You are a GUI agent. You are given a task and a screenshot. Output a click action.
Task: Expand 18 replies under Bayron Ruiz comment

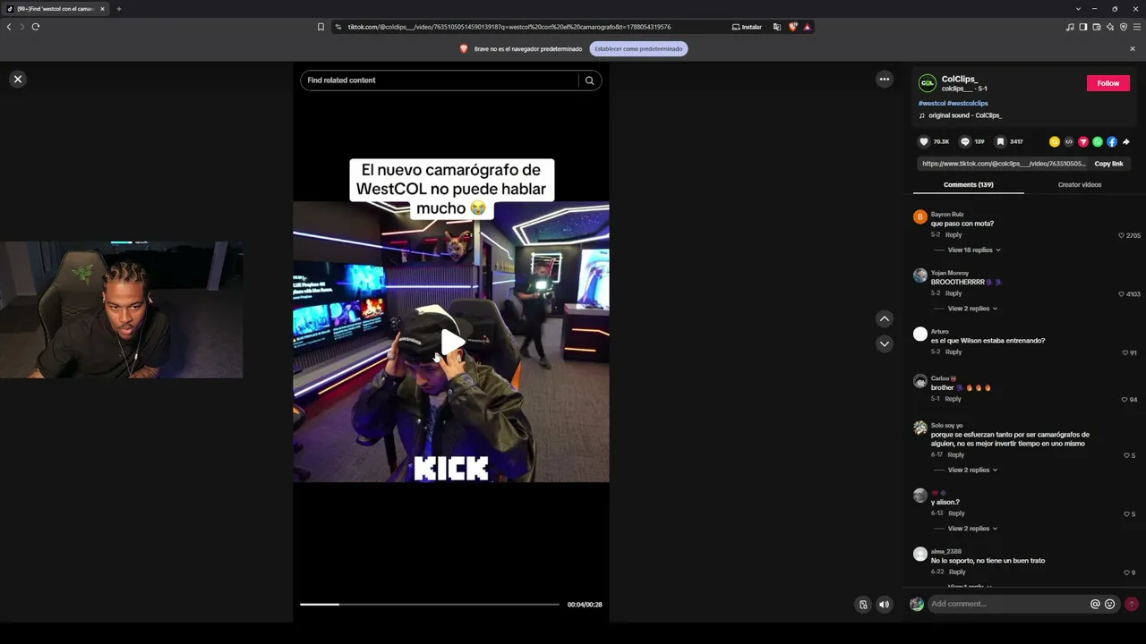click(x=973, y=250)
